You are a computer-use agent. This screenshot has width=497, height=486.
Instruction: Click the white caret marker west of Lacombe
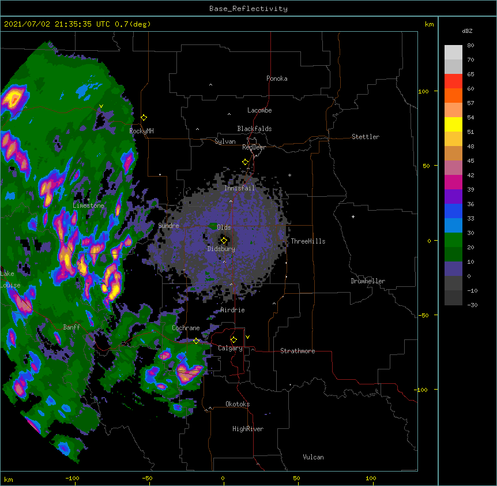(x=229, y=114)
